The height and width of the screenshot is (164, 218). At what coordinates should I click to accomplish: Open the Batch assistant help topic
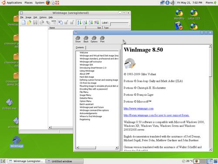click(86, 104)
